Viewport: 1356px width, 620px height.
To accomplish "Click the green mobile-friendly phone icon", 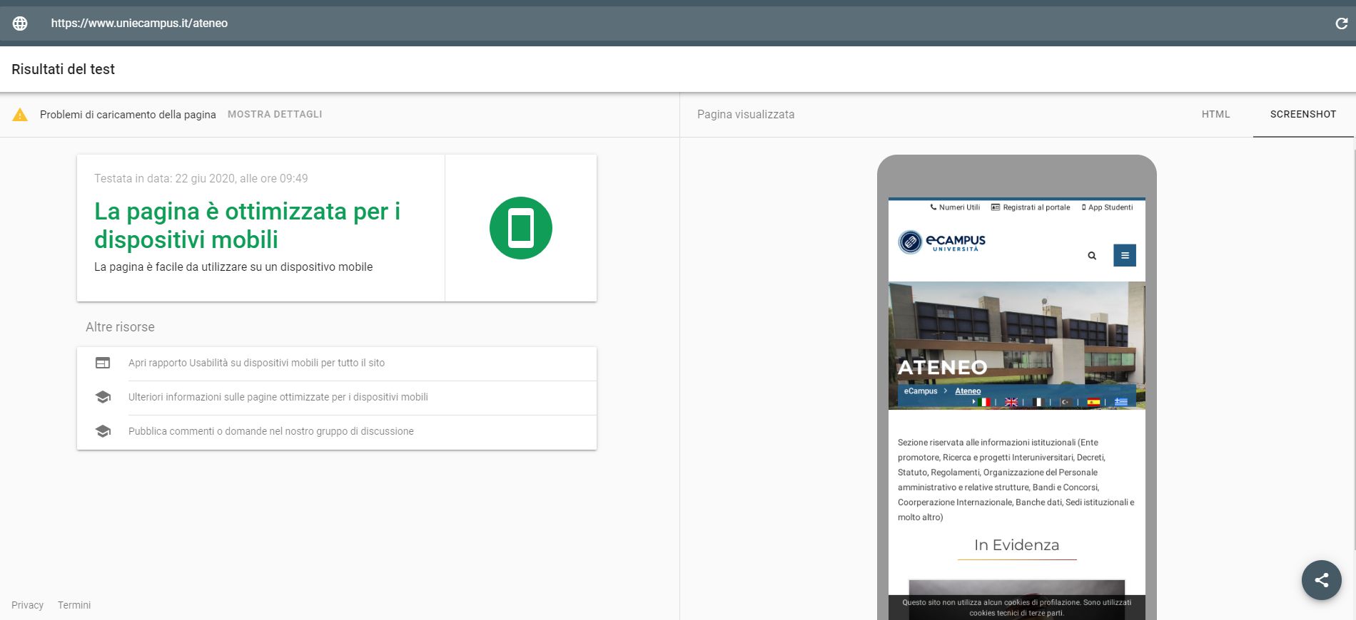I will 520,228.
